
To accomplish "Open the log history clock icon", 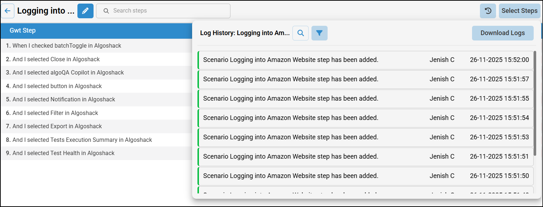I will [x=488, y=11].
